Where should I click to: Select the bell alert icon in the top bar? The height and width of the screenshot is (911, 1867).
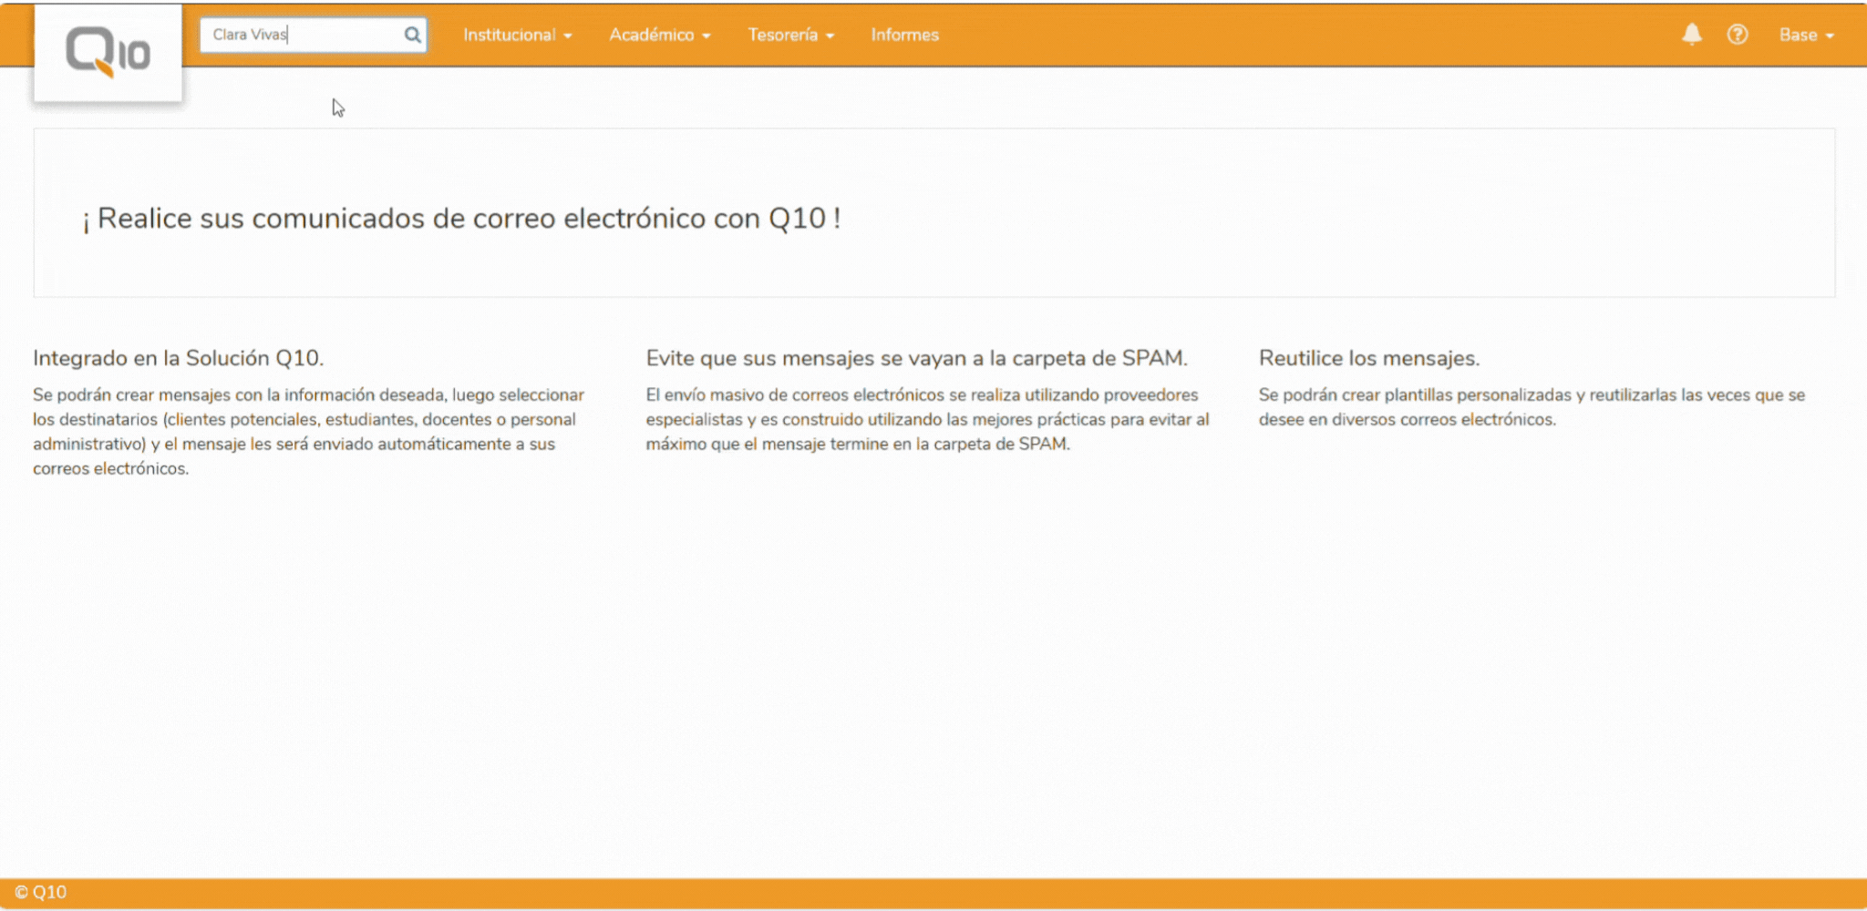pos(1692,35)
